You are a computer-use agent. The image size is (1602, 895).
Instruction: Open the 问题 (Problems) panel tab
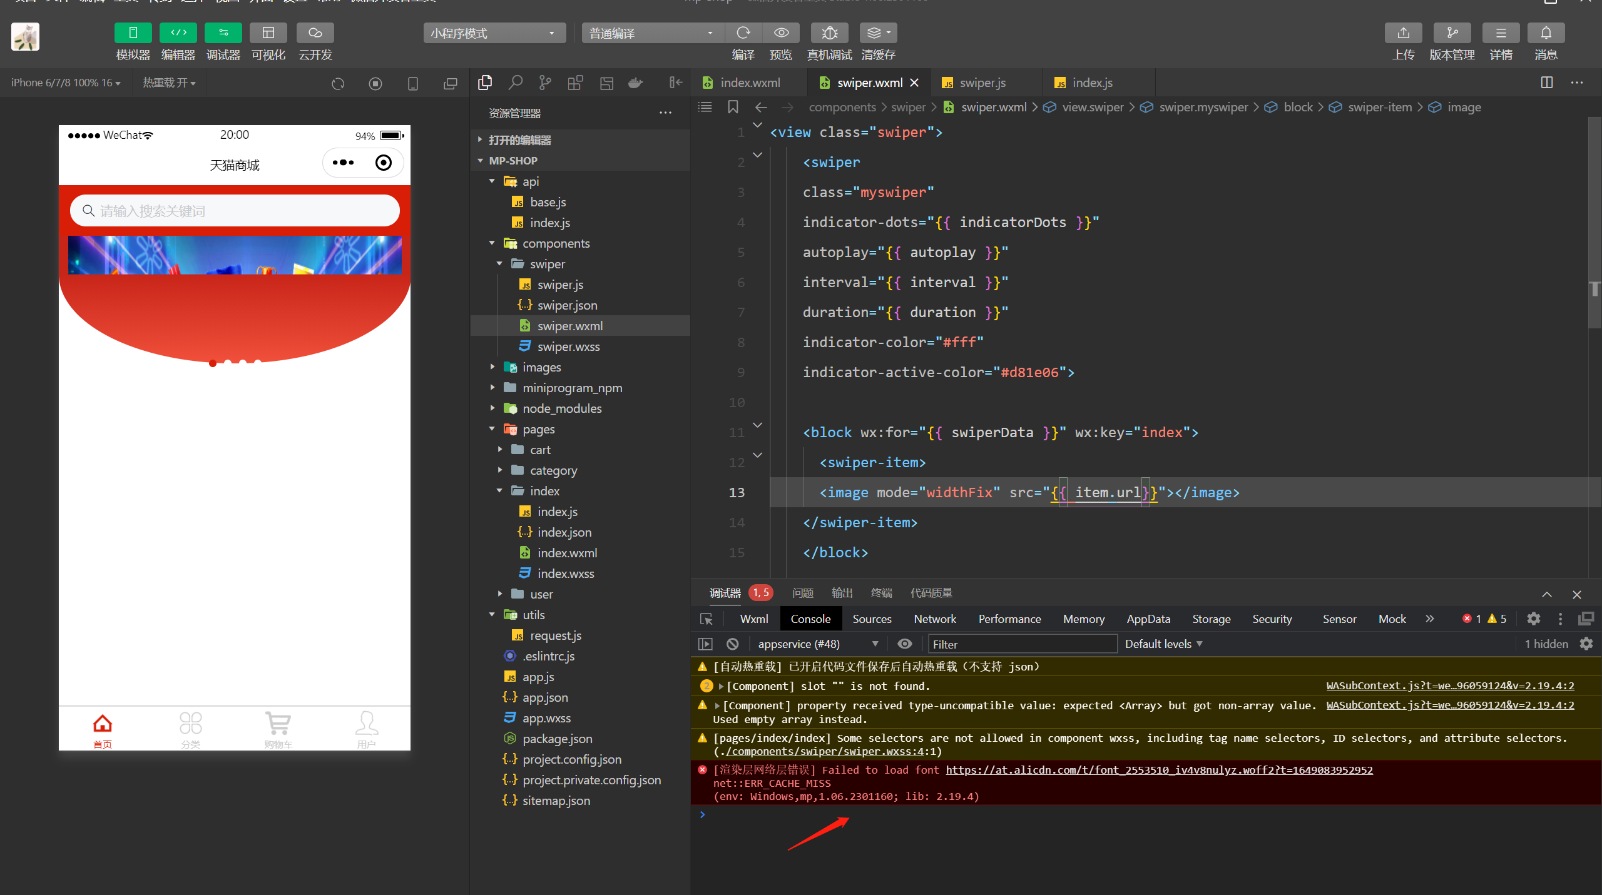coord(802,593)
